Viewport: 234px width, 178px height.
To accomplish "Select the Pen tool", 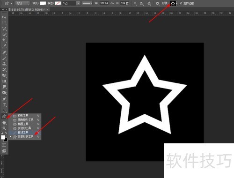I will coord(4,99).
